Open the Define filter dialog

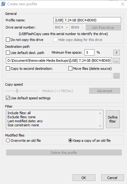tap(113, 119)
